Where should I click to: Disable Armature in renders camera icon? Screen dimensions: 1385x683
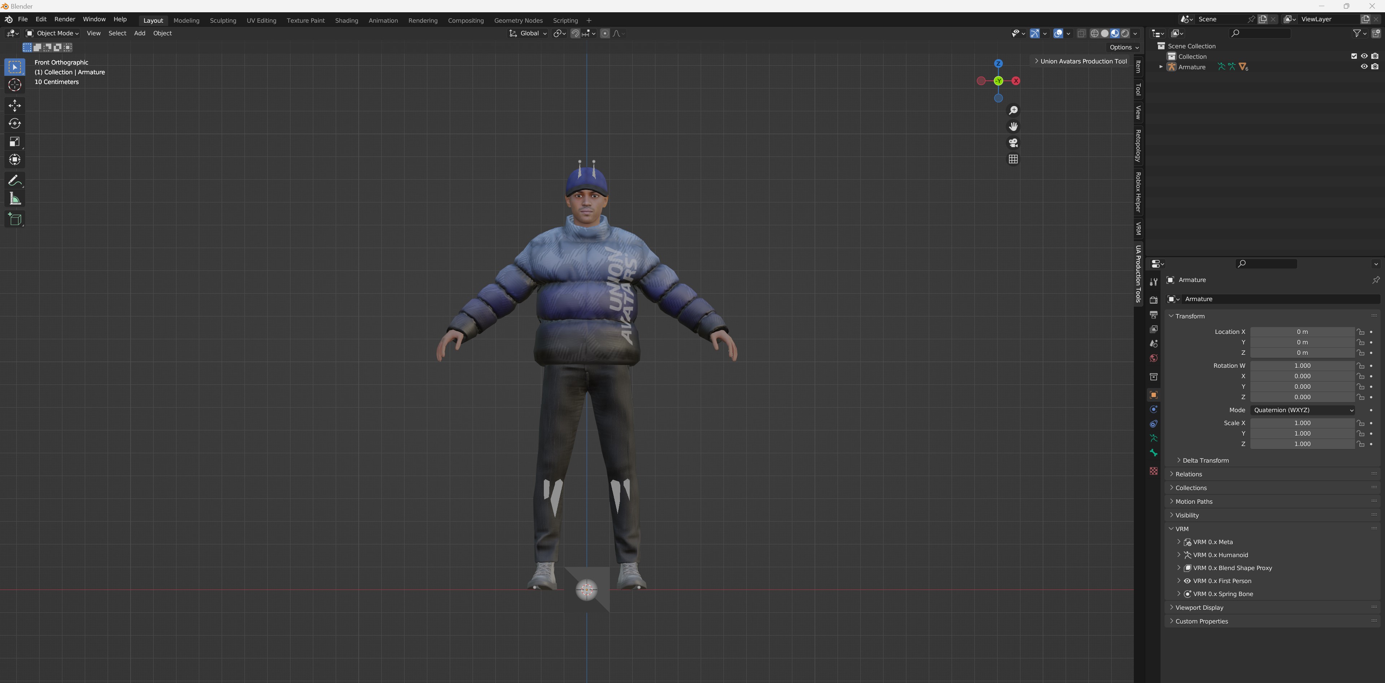pyautogui.click(x=1375, y=67)
